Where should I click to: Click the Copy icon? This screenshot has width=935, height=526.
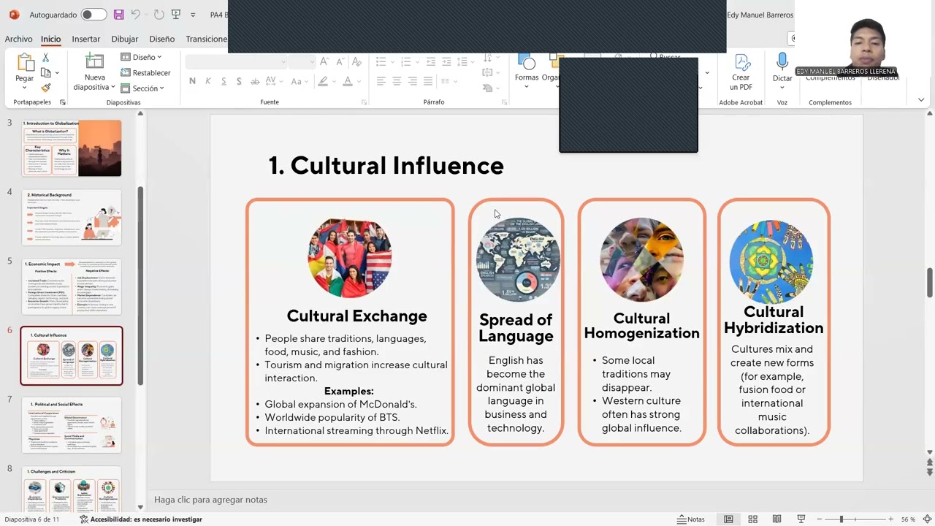coord(46,72)
